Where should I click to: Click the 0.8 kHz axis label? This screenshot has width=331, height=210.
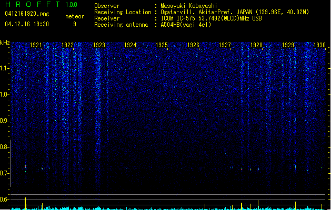4,147
